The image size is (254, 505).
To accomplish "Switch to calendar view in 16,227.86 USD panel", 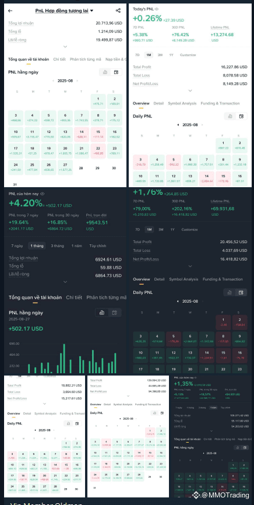I will tap(241, 116).
